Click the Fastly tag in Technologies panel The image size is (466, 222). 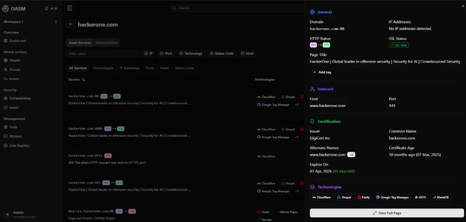363,197
